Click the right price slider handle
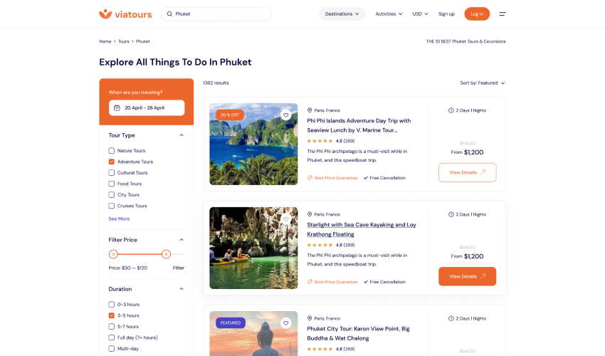The image size is (605, 356). pos(166,254)
